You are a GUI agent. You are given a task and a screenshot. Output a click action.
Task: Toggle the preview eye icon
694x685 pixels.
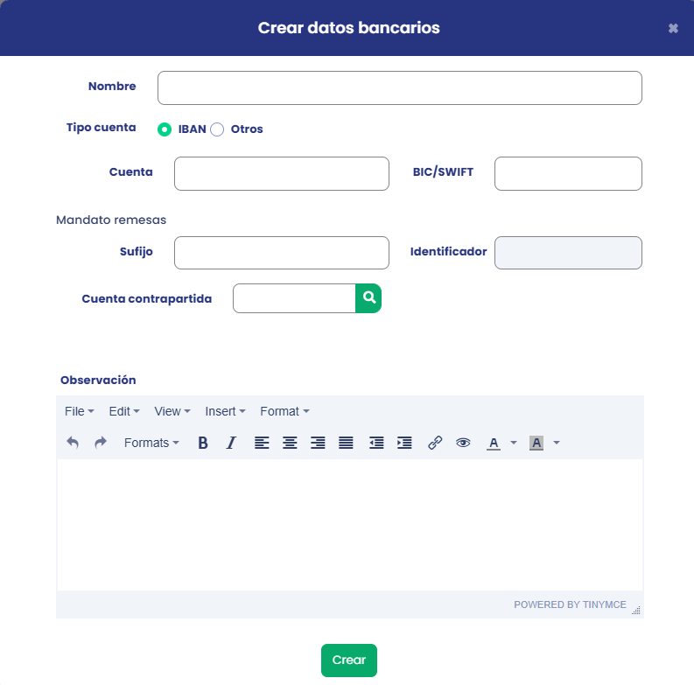463,443
